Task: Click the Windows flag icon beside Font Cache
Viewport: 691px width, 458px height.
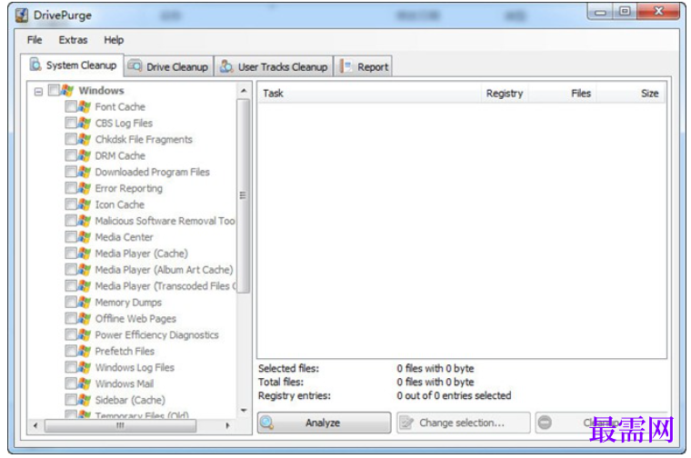Action: click(x=85, y=106)
